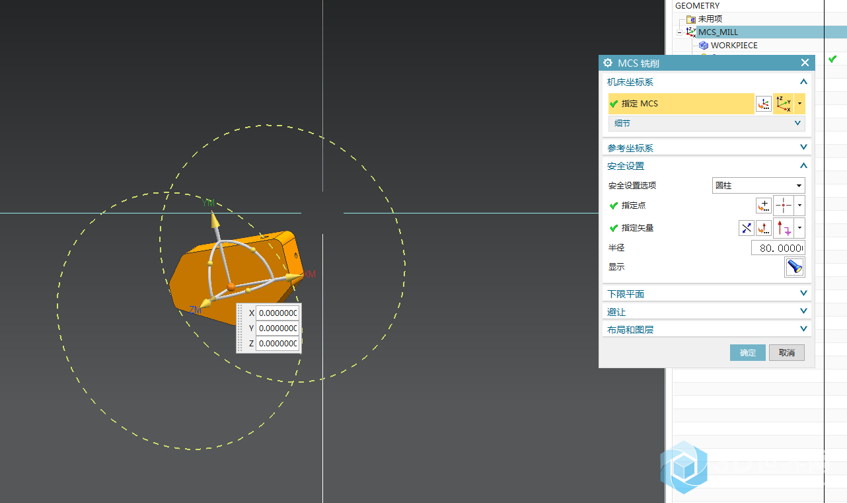
Task: Collapse the 机床坐标系 section
Action: (x=803, y=82)
